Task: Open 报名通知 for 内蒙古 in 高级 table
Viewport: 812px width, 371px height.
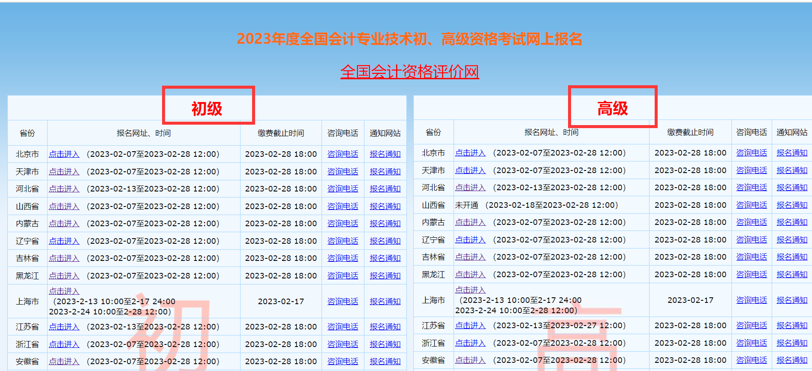Action: pyautogui.click(x=792, y=222)
